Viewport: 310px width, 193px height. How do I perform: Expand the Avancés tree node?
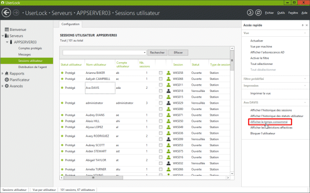pyautogui.click(x=3, y=86)
